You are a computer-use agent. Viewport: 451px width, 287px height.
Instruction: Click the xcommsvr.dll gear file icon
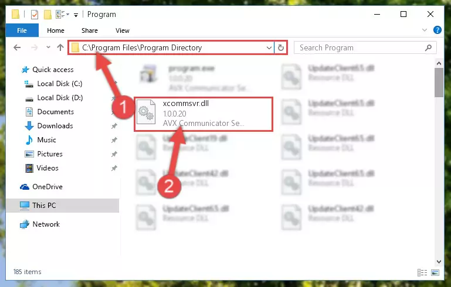click(146, 112)
